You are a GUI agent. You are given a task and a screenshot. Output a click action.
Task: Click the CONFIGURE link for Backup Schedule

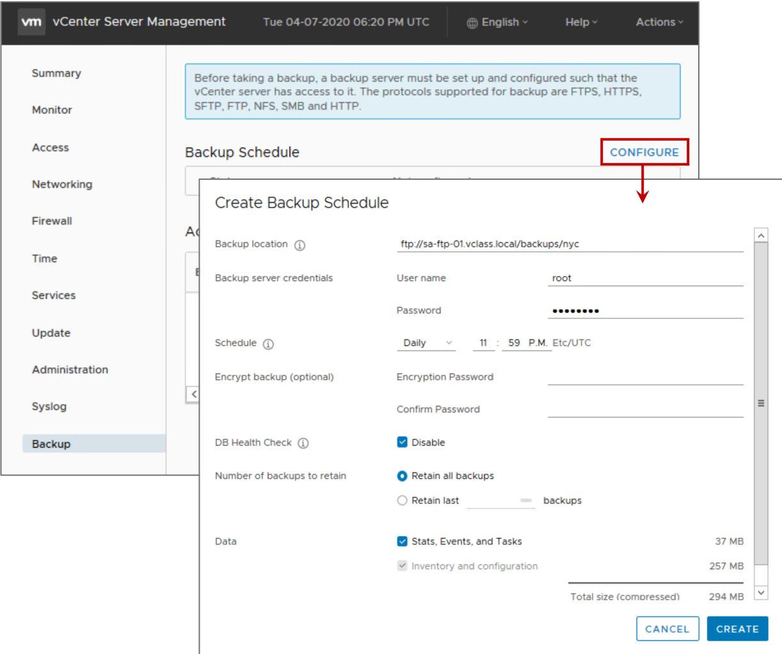coord(644,152)
